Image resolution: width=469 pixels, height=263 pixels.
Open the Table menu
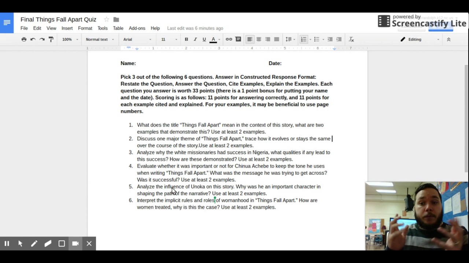118,28
